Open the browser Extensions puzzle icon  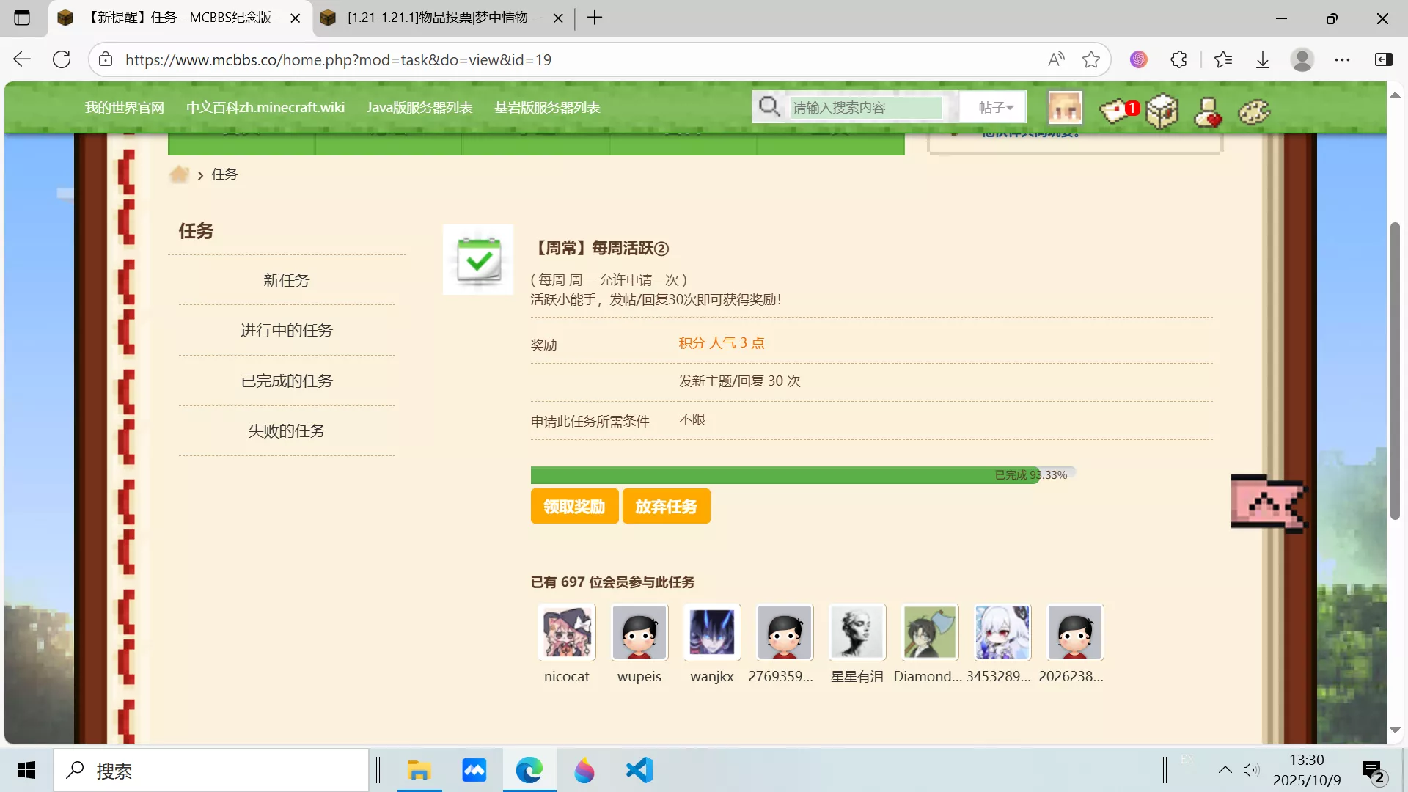click(1178, 59)
